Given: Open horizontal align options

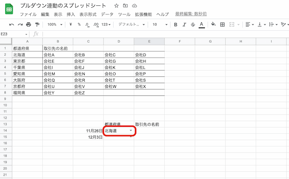Looking at the screenshot, I should 250,24.
